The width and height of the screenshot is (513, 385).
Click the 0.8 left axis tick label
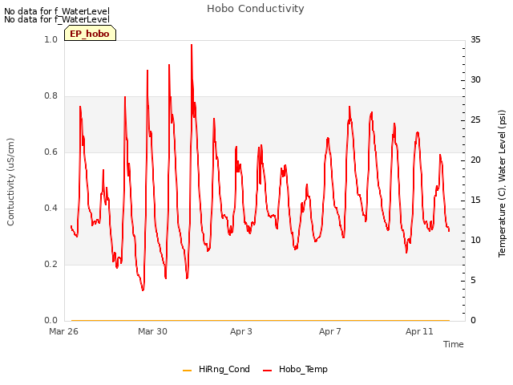pyautogui.click(x=50, y=96)
